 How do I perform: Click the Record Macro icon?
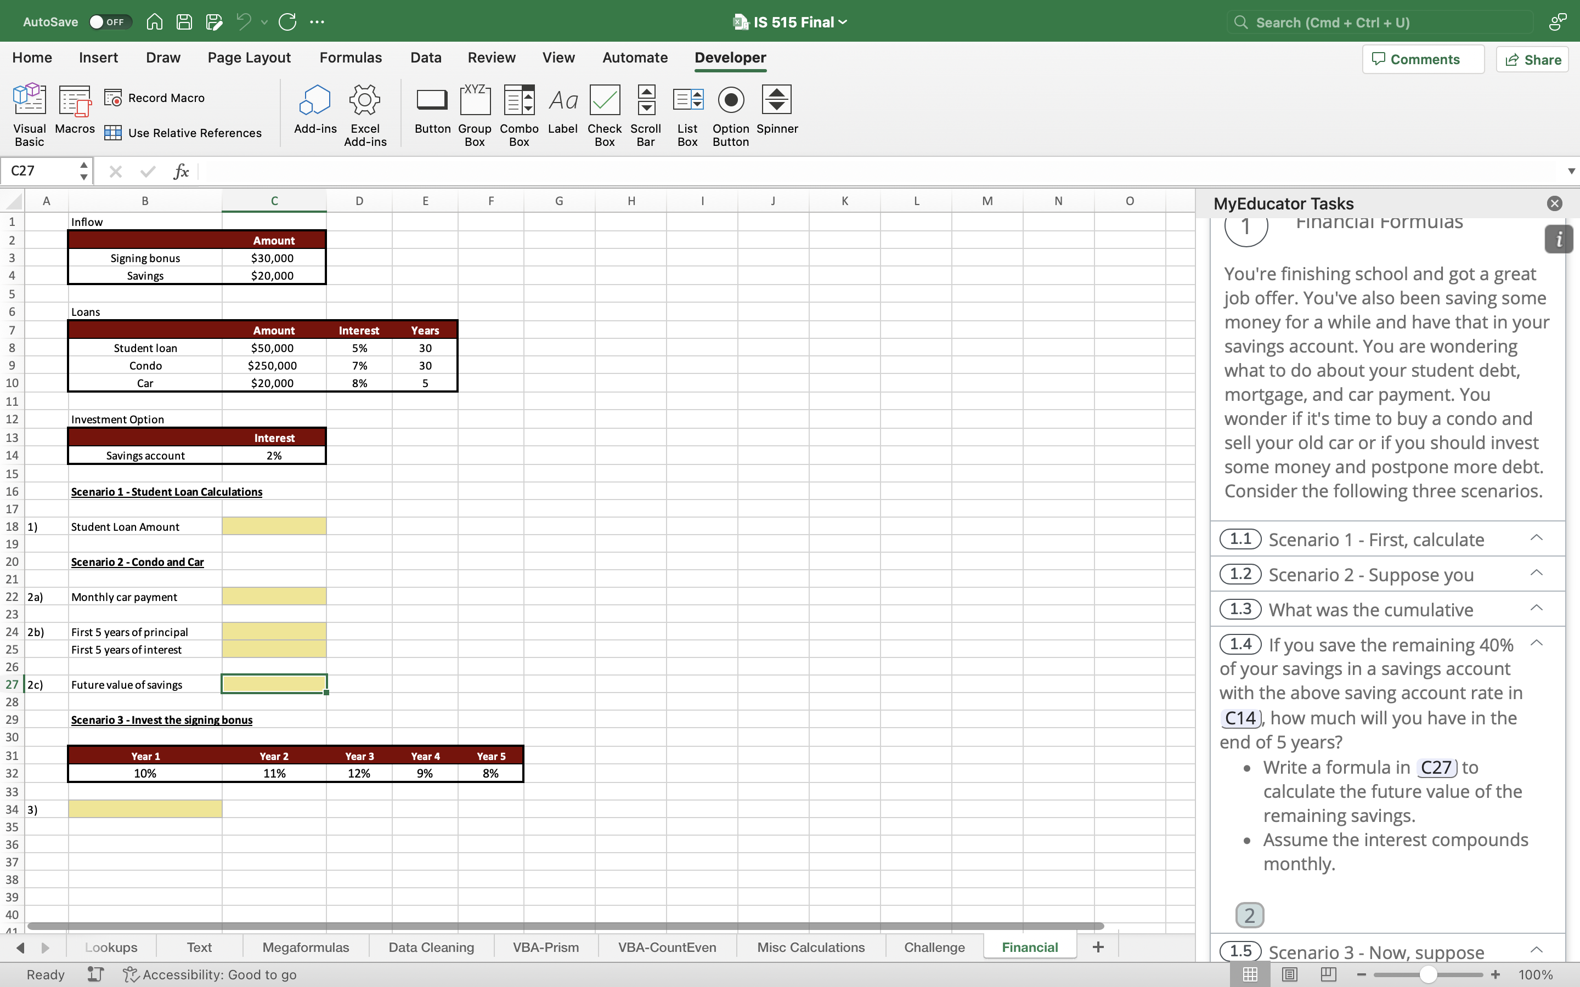[x=112, y=98]
